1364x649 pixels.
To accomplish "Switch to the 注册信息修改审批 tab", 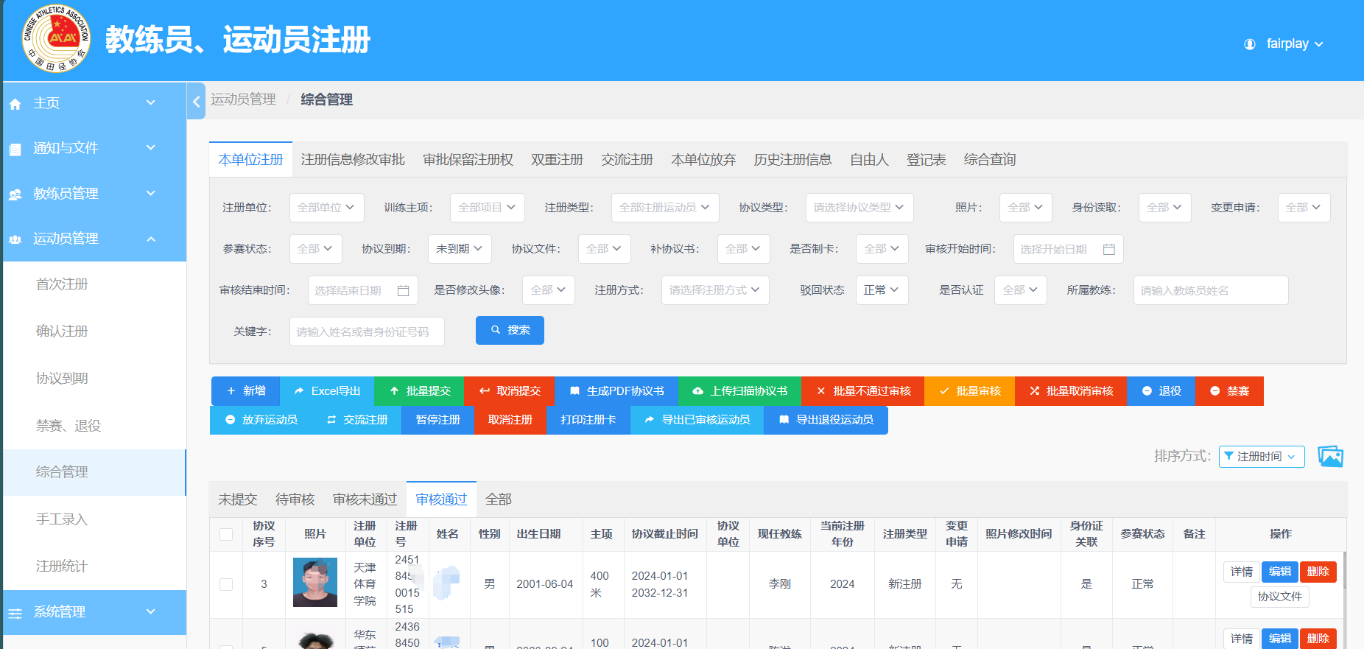I will point(353,160).
